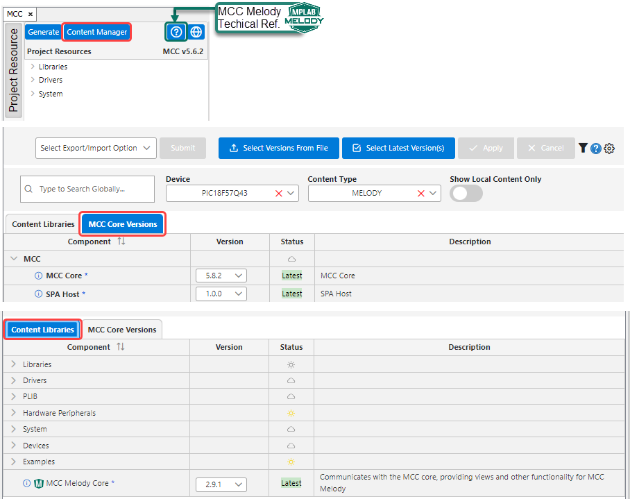Select highlighted Content Libraries tab in lower panel

[x=42, y=330]
